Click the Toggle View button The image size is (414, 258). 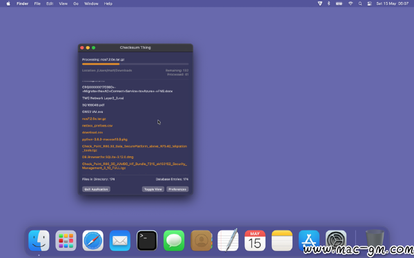pyautogui.click(x=153, y=189)
